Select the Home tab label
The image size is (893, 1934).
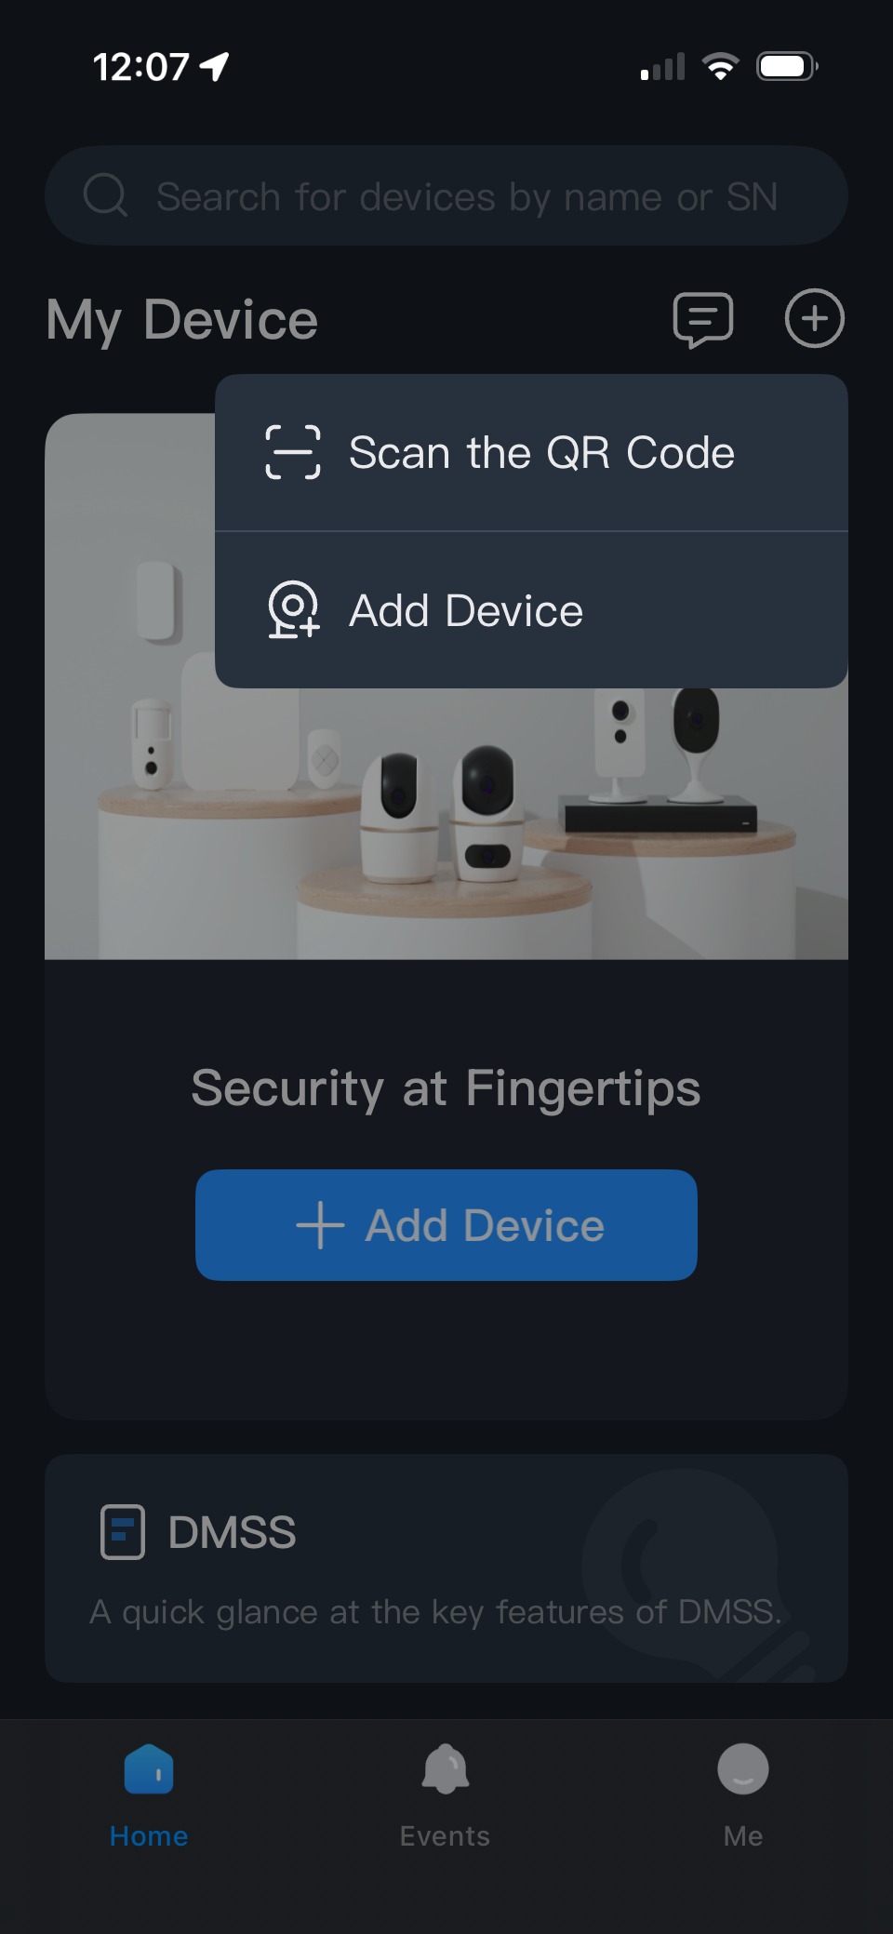[149, 1836]
